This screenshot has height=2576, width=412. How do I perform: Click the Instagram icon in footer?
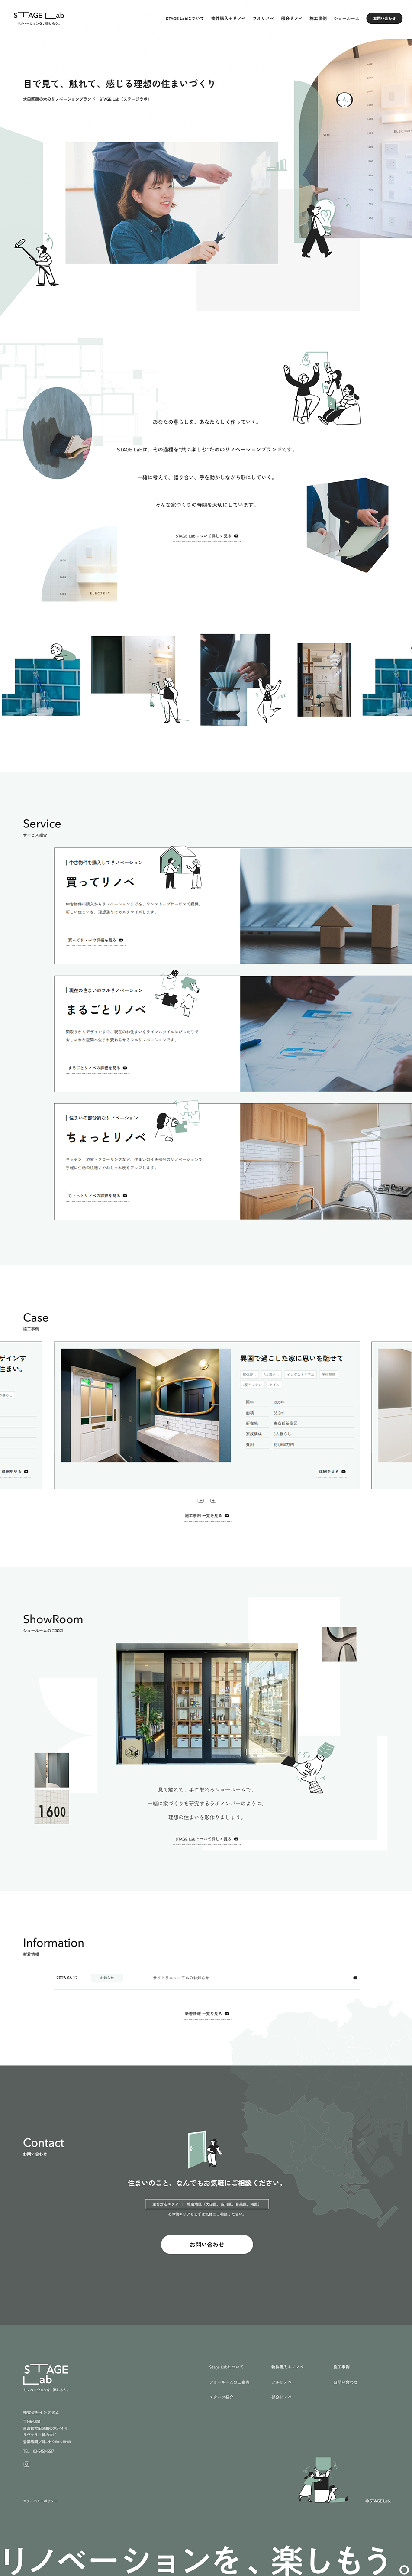(x=27, y=2464)
